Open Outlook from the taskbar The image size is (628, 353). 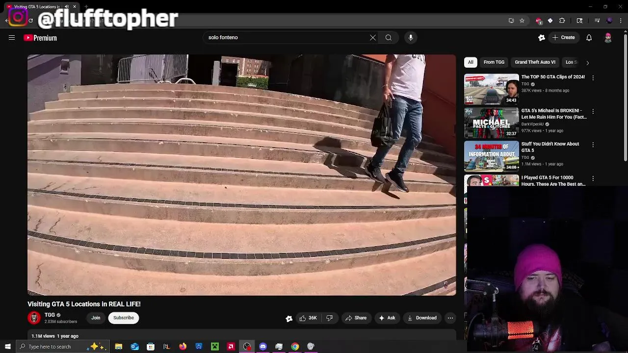[x=134, y=347]
